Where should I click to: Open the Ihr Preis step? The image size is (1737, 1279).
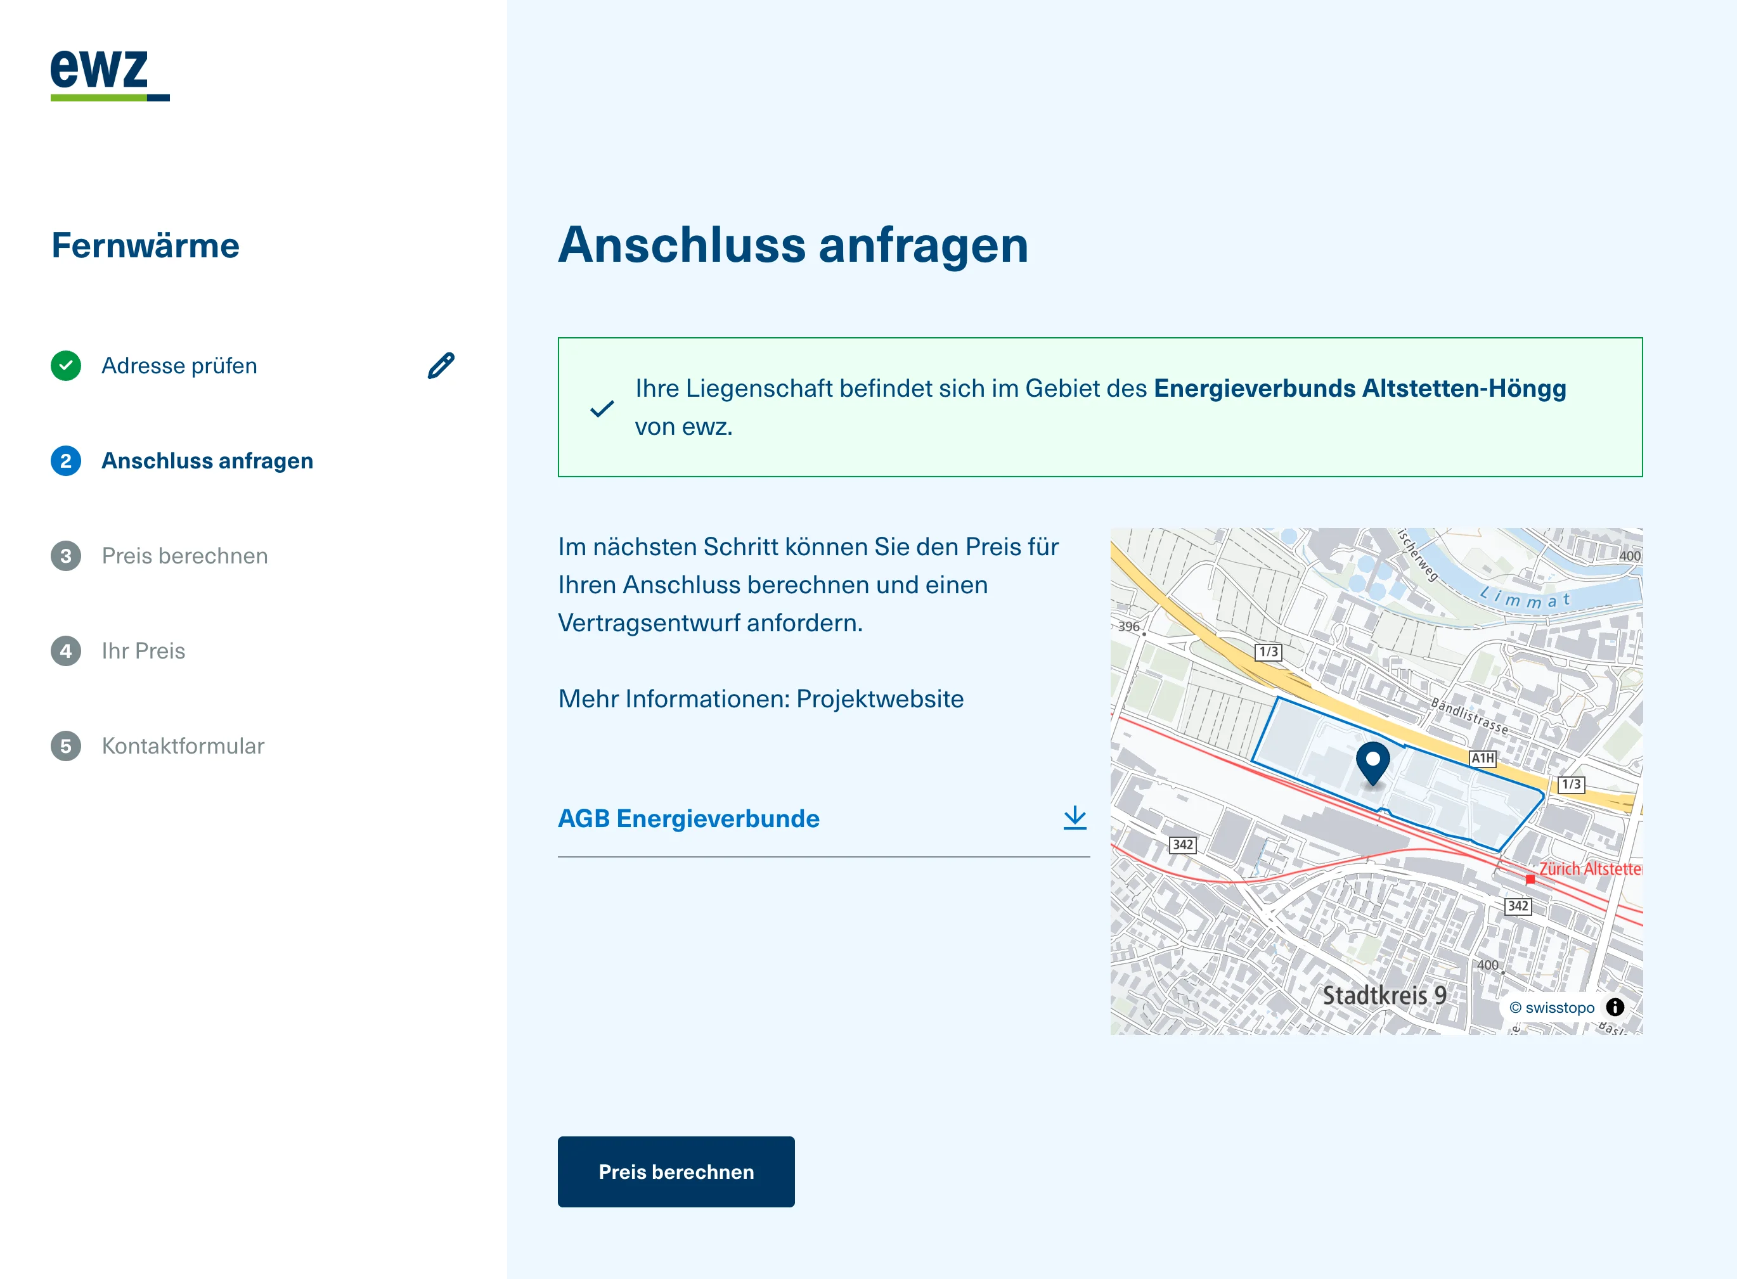point(143,651)
